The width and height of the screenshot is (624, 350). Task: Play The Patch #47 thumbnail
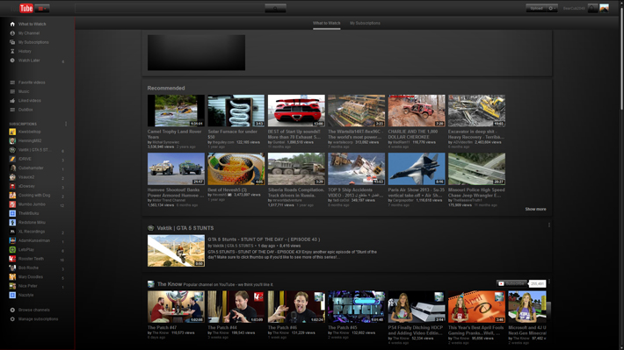(176, 307)
